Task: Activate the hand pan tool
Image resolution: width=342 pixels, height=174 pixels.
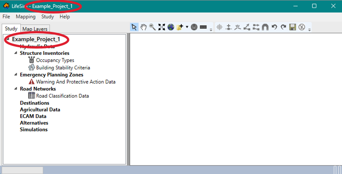Action: [143, 27]
